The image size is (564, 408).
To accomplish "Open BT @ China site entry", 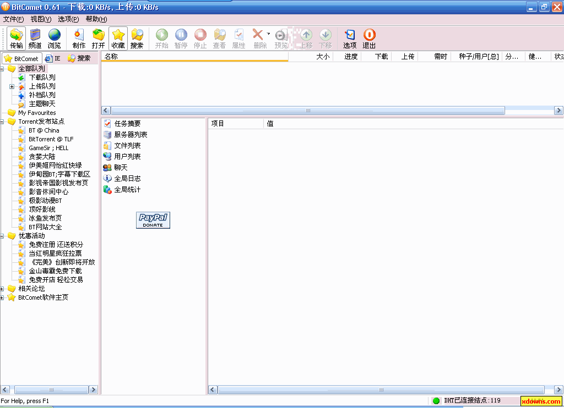I will coord(44,130).
